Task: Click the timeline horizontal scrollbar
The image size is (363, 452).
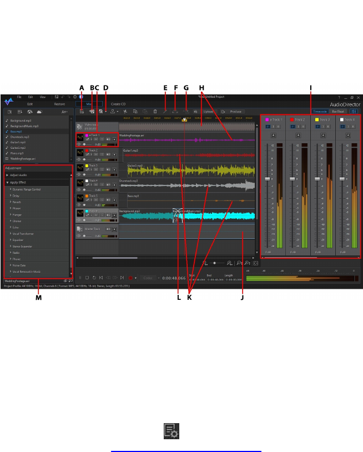Action: tap(115, 258)
